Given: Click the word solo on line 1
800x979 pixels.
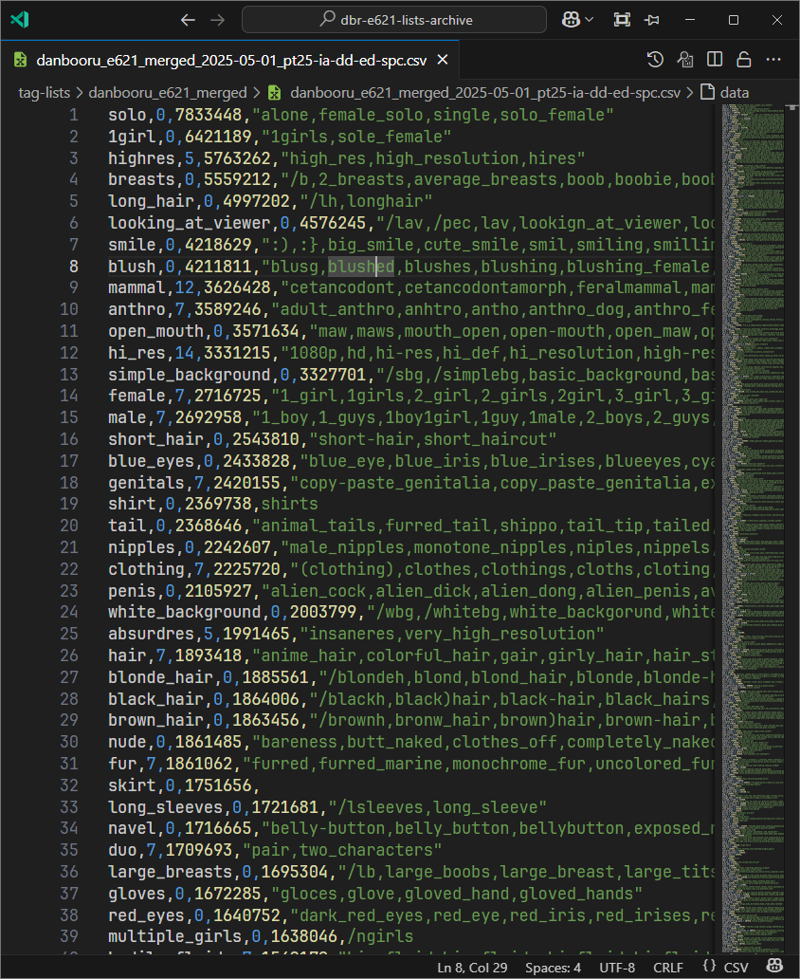Looking at the screenshot, I should point(127,115).
